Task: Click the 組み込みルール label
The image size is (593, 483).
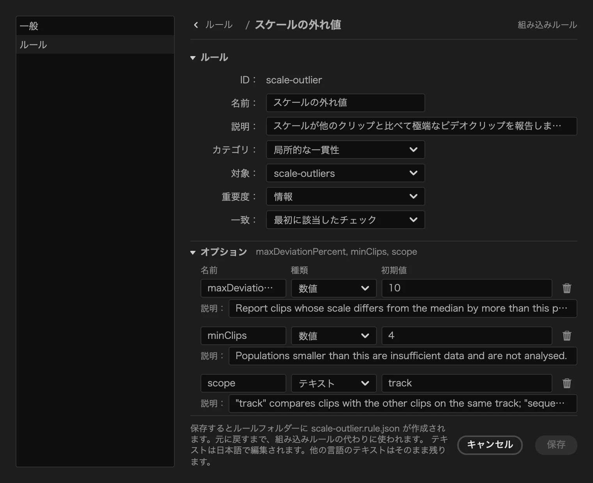Action: coord(547,25)
